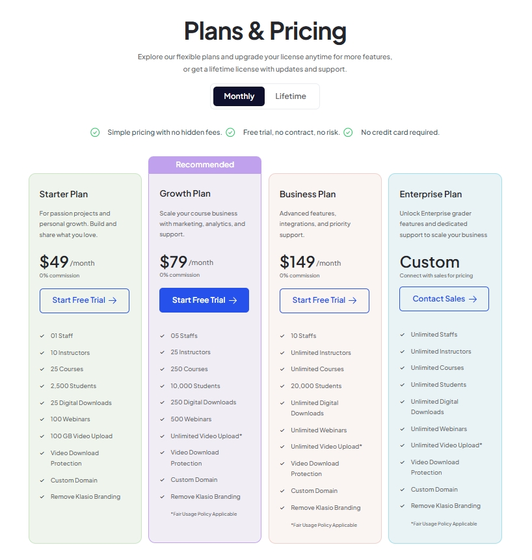Click the checkmark beside 'Video Download Protection' in Business Plan
The image size is (532, 560).
[x=282, y=464]
